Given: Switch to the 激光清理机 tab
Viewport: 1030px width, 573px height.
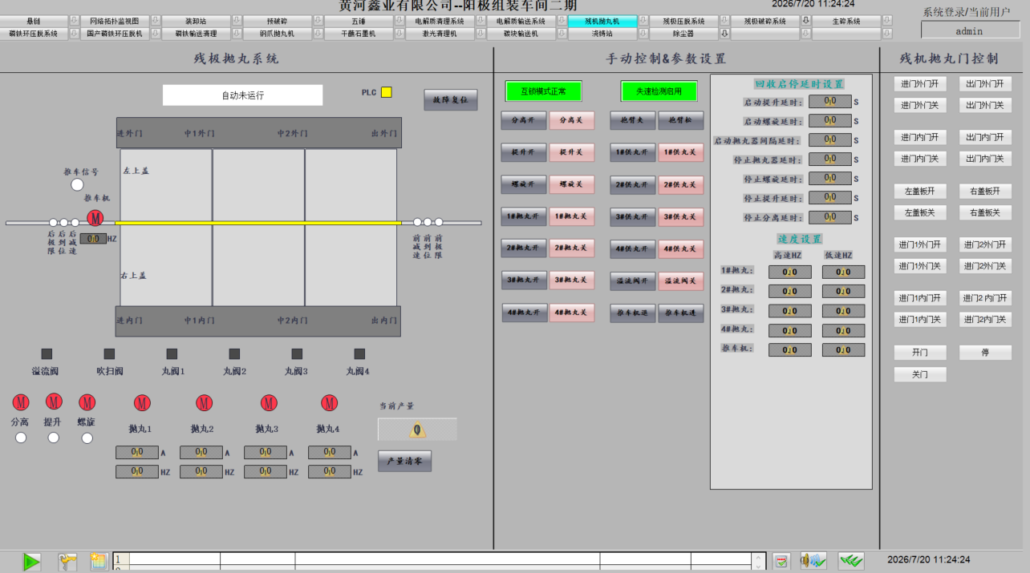Looking at the screenshot, I should coord(439,34).
